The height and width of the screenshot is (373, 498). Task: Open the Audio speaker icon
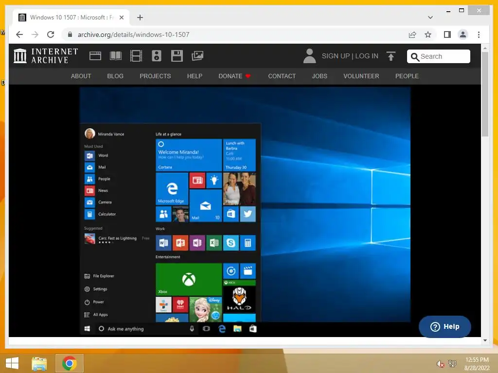pyautogui.click(x=157, y=56)
